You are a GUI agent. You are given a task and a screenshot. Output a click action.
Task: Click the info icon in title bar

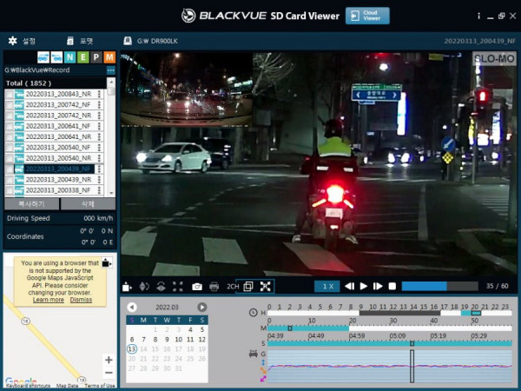478,16
